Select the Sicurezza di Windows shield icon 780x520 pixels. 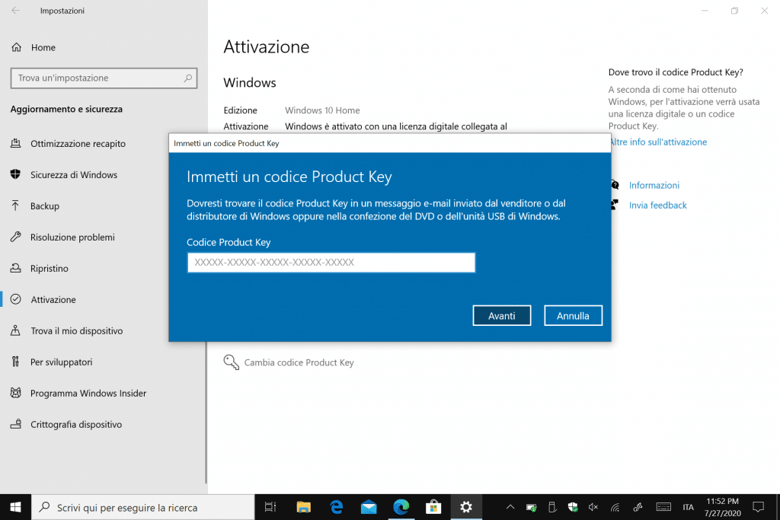click(15, 174)
